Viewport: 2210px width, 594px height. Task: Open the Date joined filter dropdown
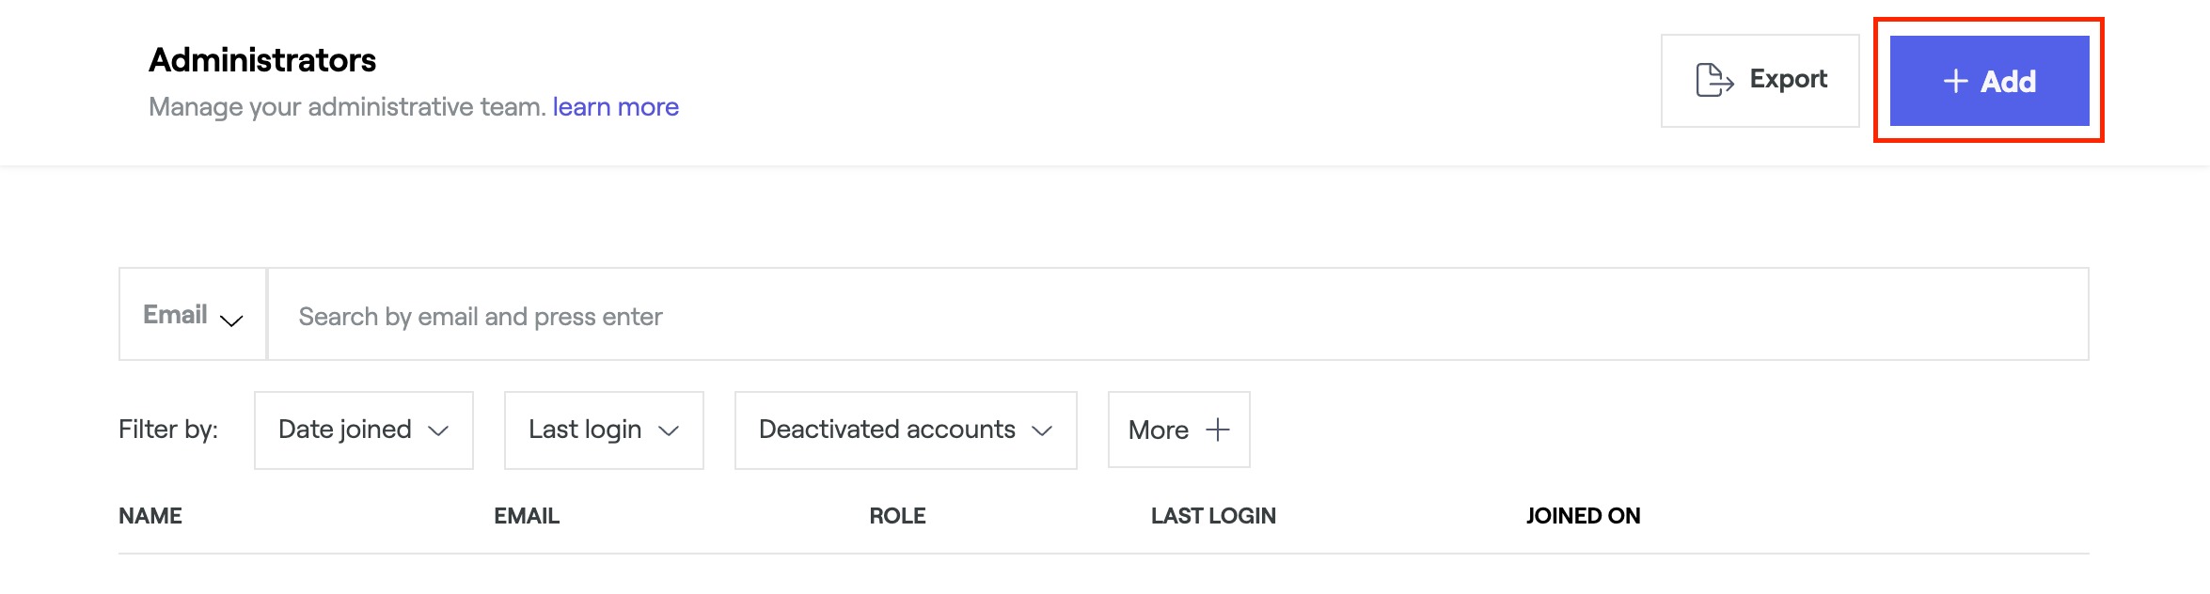click(x=363, y=430)
